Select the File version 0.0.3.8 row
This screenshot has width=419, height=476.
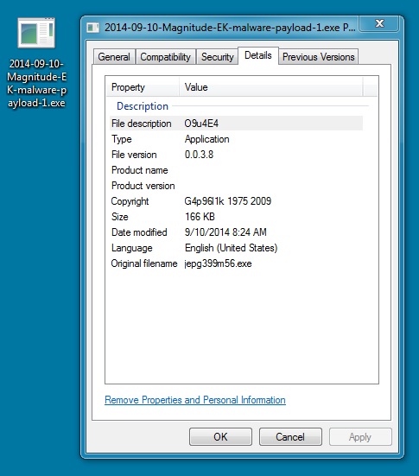(236, 155)
